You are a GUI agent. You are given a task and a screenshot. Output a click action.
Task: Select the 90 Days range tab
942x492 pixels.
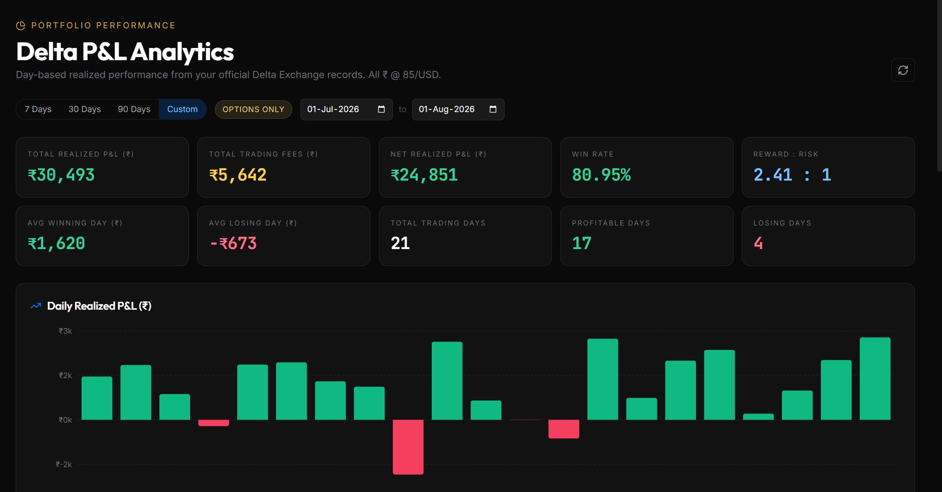pos(134,109)
